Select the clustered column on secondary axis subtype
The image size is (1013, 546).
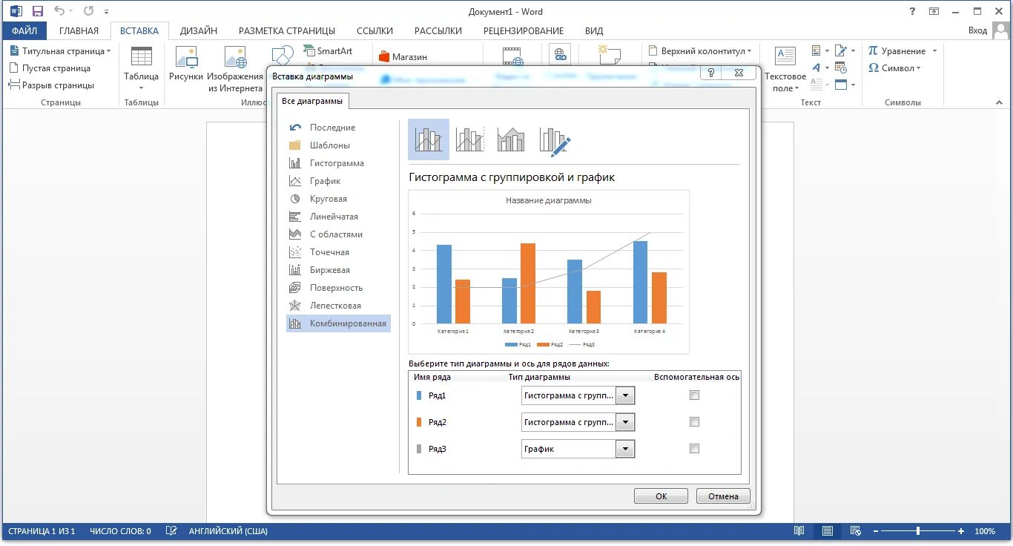coord(469,139)
